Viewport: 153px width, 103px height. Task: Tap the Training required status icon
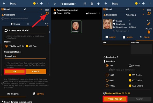[114, 31]
